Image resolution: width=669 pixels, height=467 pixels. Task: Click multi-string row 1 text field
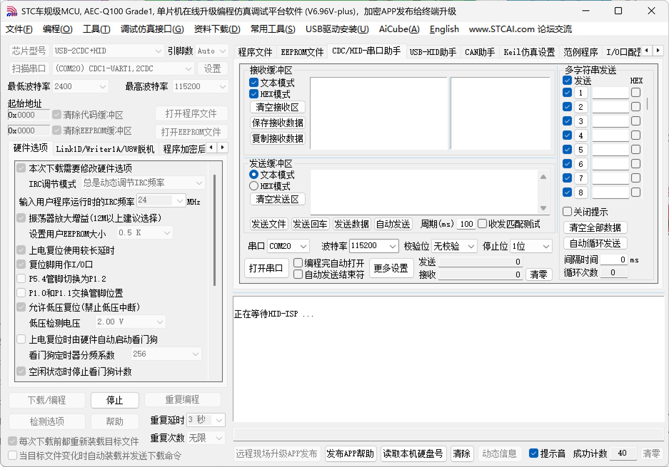click(x=610, y=93)
